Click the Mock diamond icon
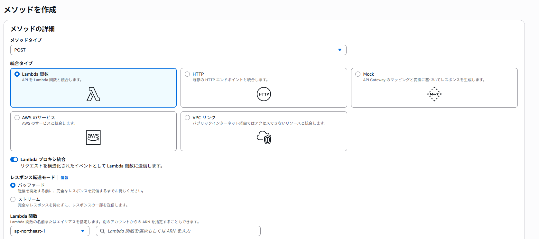This screenshot has width=539, height=239. pos(434,94)
